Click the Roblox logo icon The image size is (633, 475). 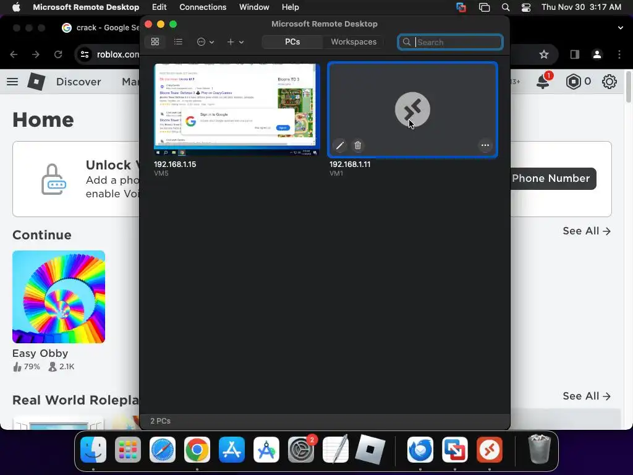(x=36, y=82)
